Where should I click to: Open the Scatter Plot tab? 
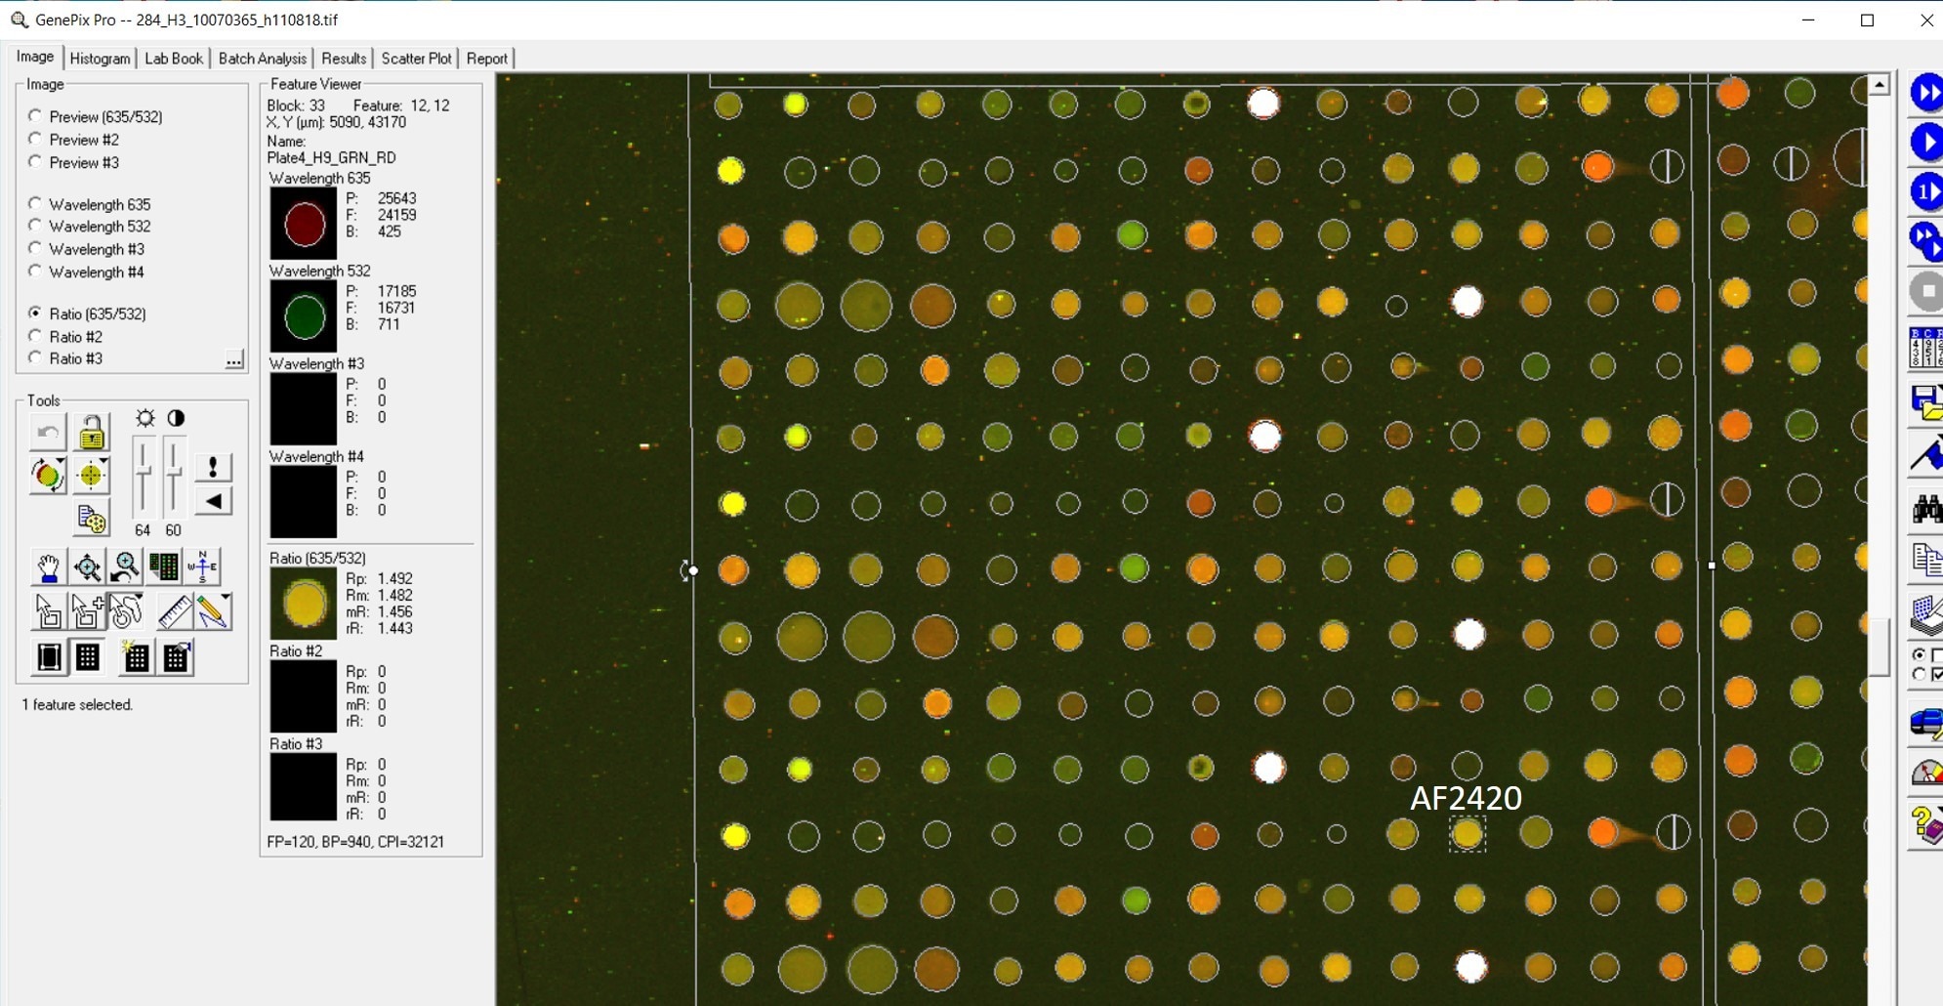(x=416, y=59)
